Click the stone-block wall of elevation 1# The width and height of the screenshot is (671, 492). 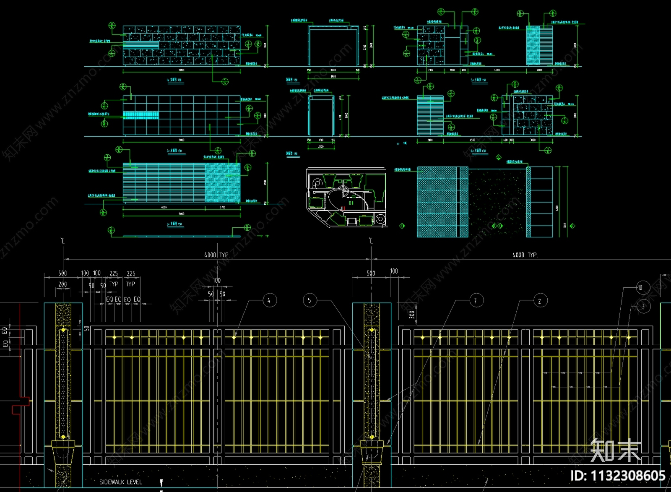(x=182, y=45)
